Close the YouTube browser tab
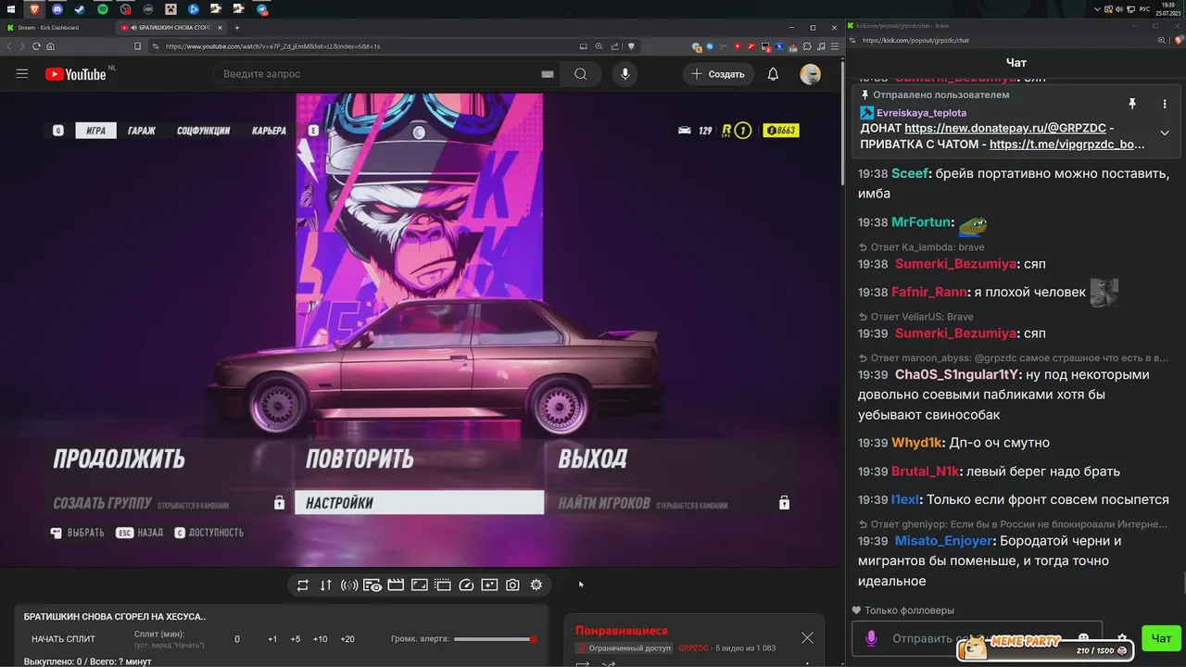 click(220, 28)
